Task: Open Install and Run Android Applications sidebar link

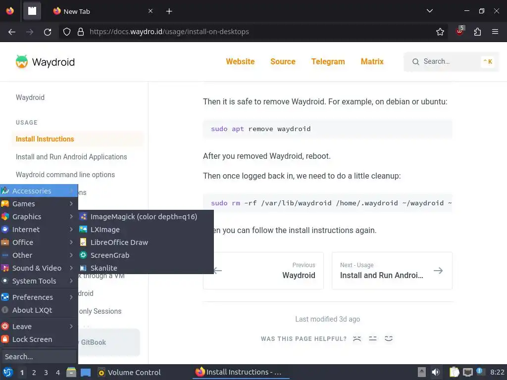Action: pos(71,157)
